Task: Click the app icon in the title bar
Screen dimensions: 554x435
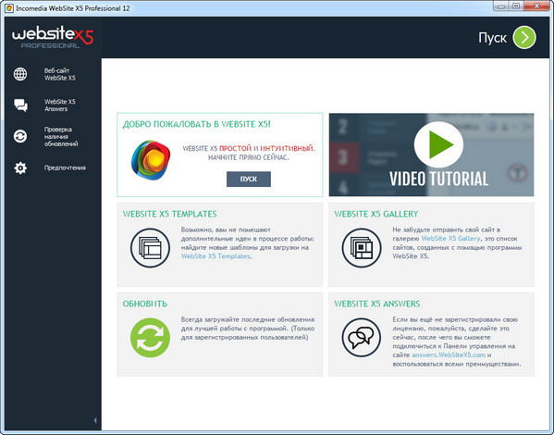Action: point(9,8)
